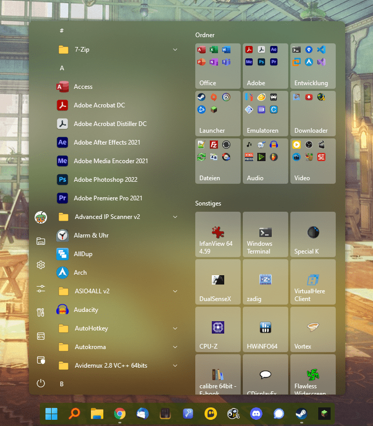
Task: Open the Windows Terminal tile
Action: (266, 234)
